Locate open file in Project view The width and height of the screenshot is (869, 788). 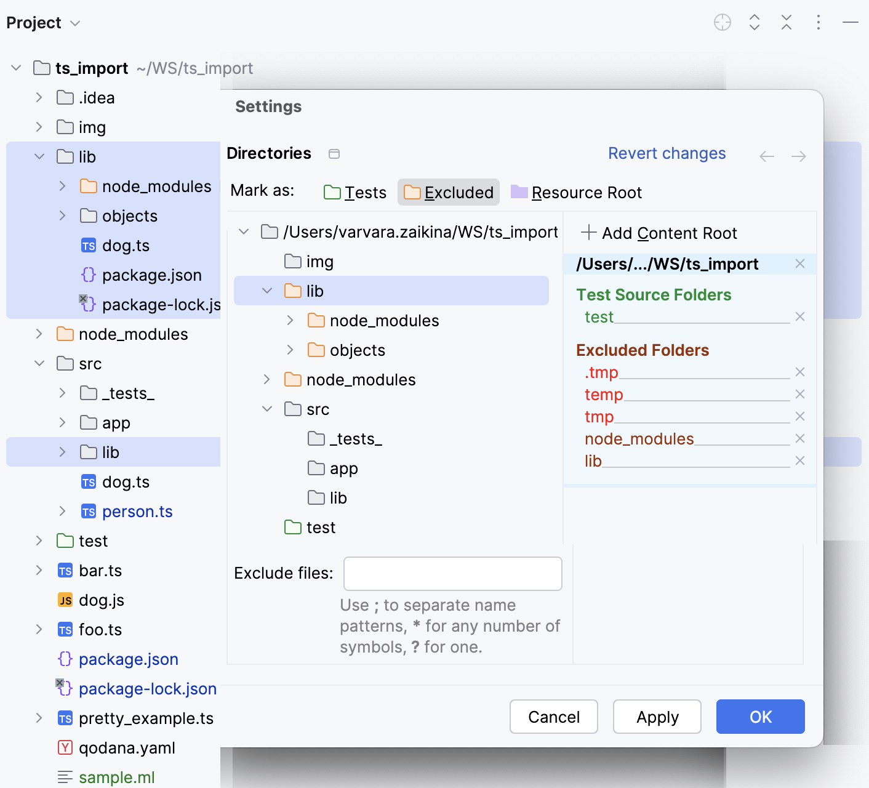click(x=723, y=22)
